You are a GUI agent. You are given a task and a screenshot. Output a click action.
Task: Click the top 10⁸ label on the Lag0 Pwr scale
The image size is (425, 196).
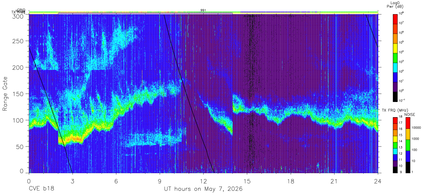[x=401, y=13]
